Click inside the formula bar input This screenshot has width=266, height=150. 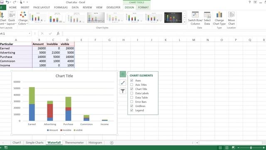pos(164,33)
